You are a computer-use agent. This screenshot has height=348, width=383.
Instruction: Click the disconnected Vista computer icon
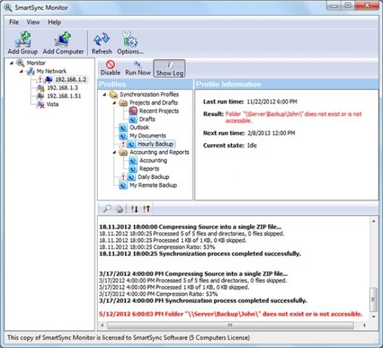(40, 104)
